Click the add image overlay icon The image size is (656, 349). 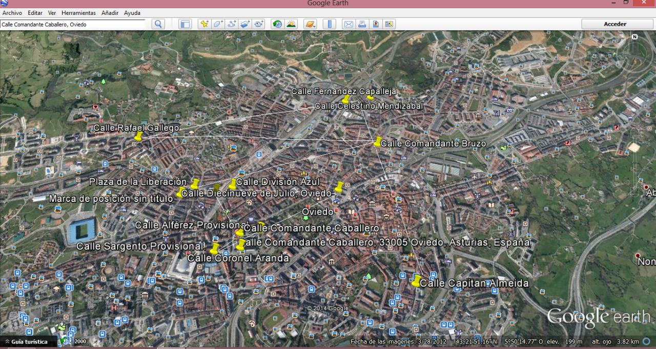click(245, 24)
